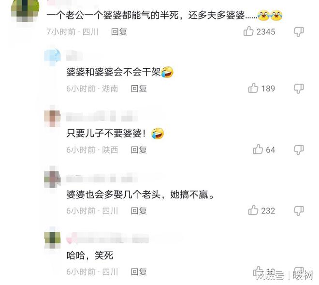
Task: Open avatar of 她搞不赢 commenter
Action: pyautogui.click(x=52, y=179)
